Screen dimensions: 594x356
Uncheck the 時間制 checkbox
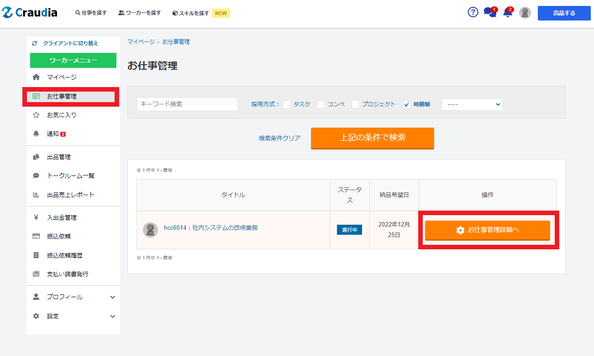[407, 104]
